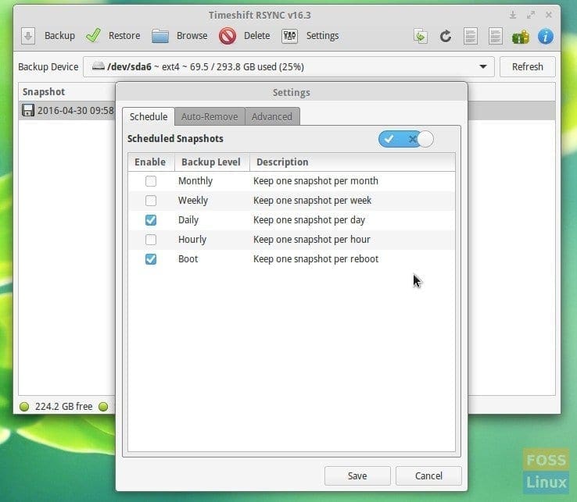Screen dimensions: 577x502
Task: Enable the Weekly snapshot checkbox
Action: point(151,201)
